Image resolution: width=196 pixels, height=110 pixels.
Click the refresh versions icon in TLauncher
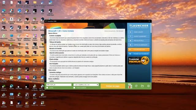point(136,86)
